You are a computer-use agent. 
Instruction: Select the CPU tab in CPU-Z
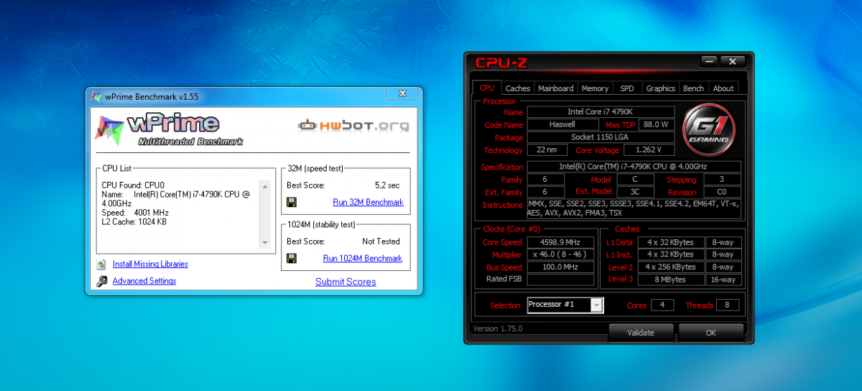pos(486,88)
